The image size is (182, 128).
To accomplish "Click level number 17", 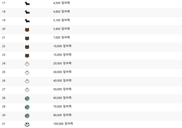I will tap(4, 3).
